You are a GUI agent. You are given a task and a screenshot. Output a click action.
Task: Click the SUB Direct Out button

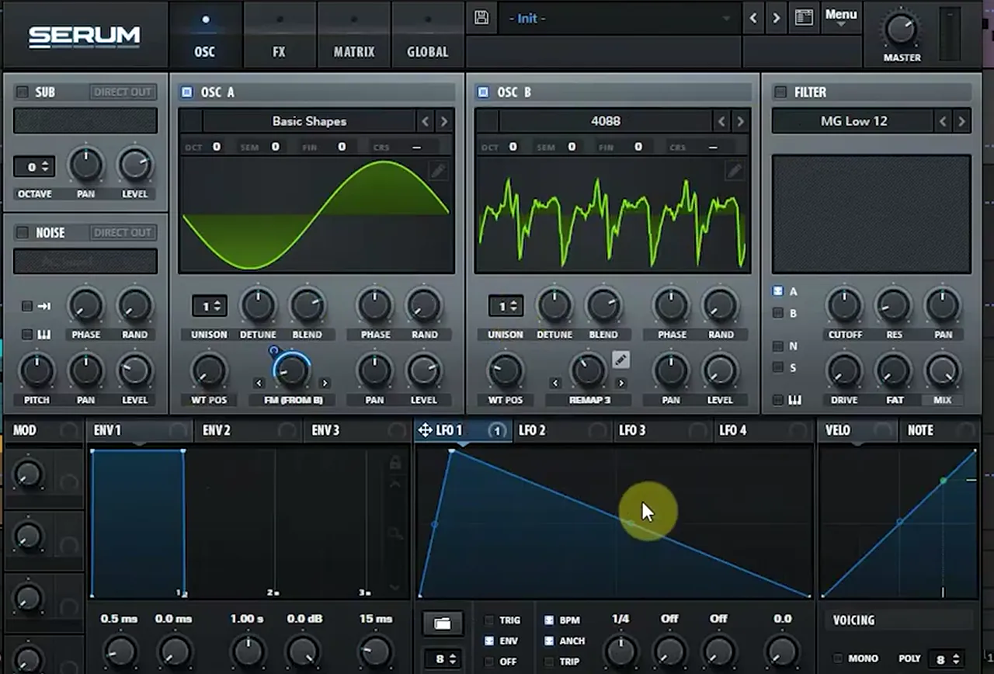[123, 92]
